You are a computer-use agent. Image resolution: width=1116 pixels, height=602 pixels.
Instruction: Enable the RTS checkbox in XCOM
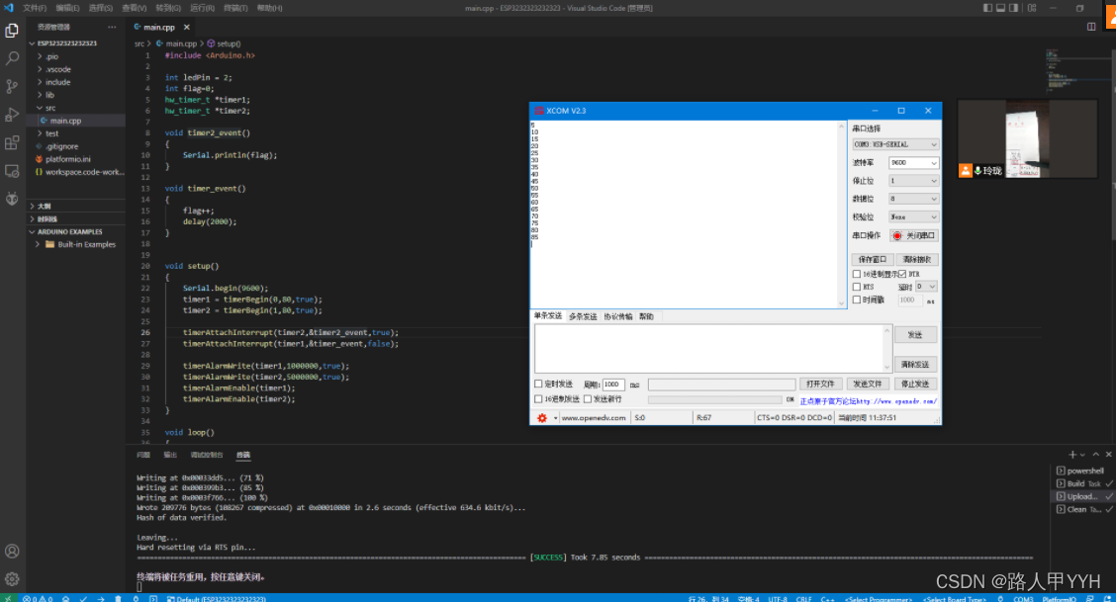pyautogui.click(x=856, y=287)
